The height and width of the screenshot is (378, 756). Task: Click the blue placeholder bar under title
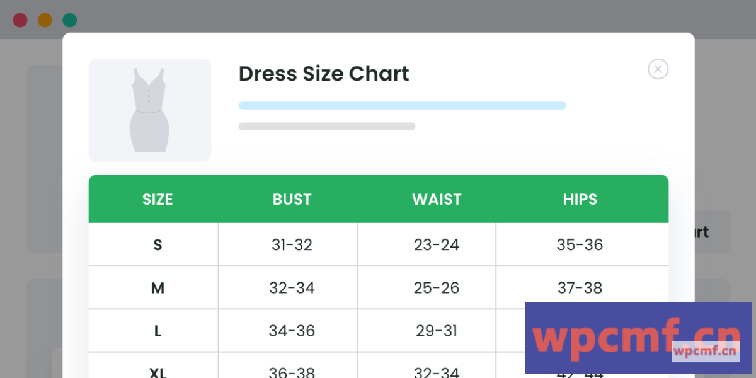pos(402,106)
